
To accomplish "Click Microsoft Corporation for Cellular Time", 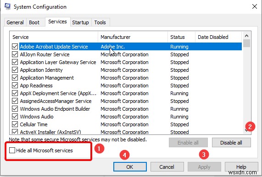I will (124, 124).
